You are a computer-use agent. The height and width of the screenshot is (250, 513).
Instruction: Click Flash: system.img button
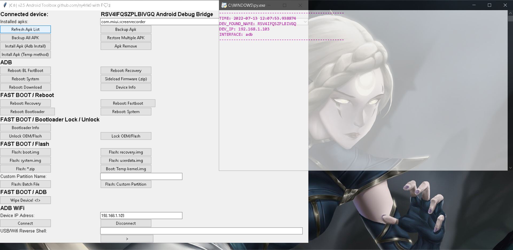(x=25, y=160)
